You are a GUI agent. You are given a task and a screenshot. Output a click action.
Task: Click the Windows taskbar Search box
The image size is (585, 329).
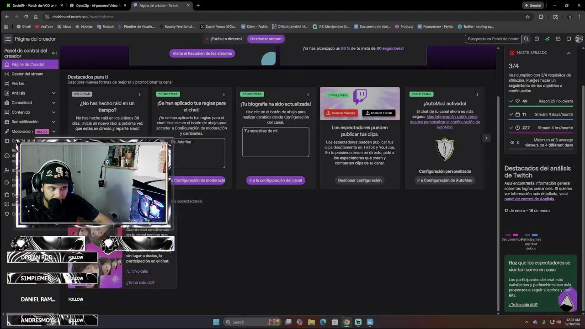tap(251, 322)
